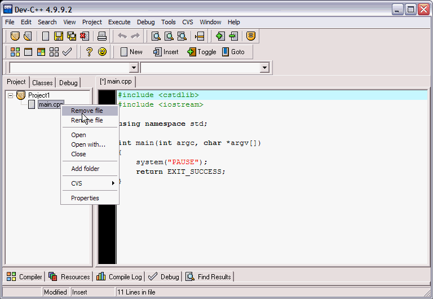Click the blank New Source File icon
433x299 pixels.
tap(46, 36)
